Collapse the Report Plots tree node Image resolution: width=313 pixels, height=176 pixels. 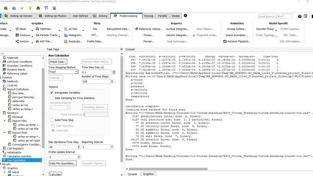pyautogui.click(x=5, y=132)
